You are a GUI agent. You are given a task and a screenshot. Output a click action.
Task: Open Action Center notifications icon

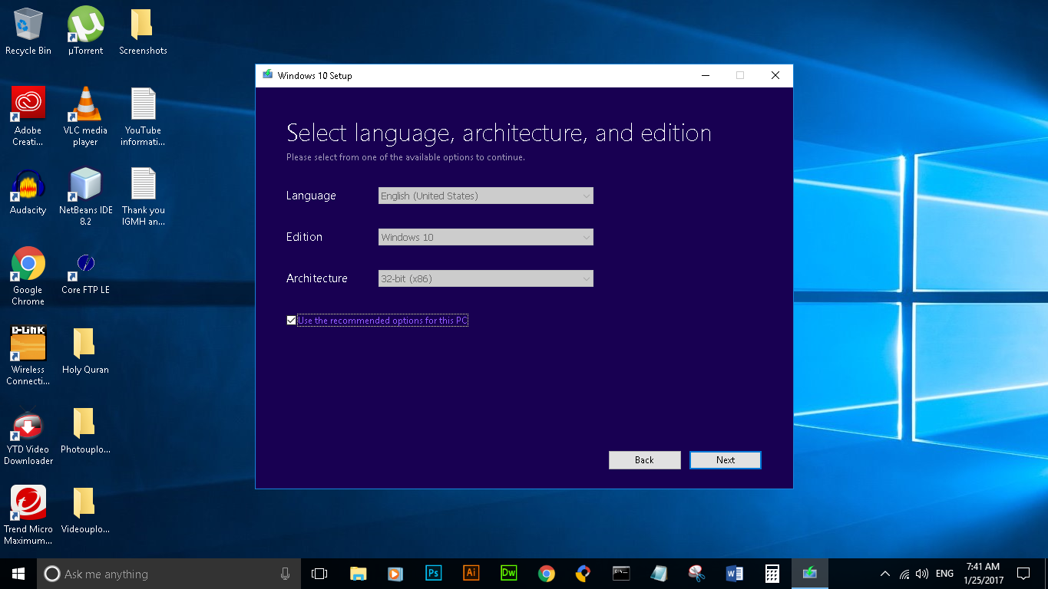coord(1023,574)
